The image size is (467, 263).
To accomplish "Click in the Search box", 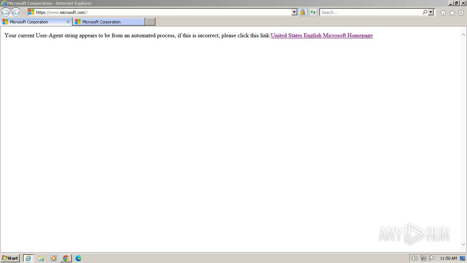I will 370,12.
